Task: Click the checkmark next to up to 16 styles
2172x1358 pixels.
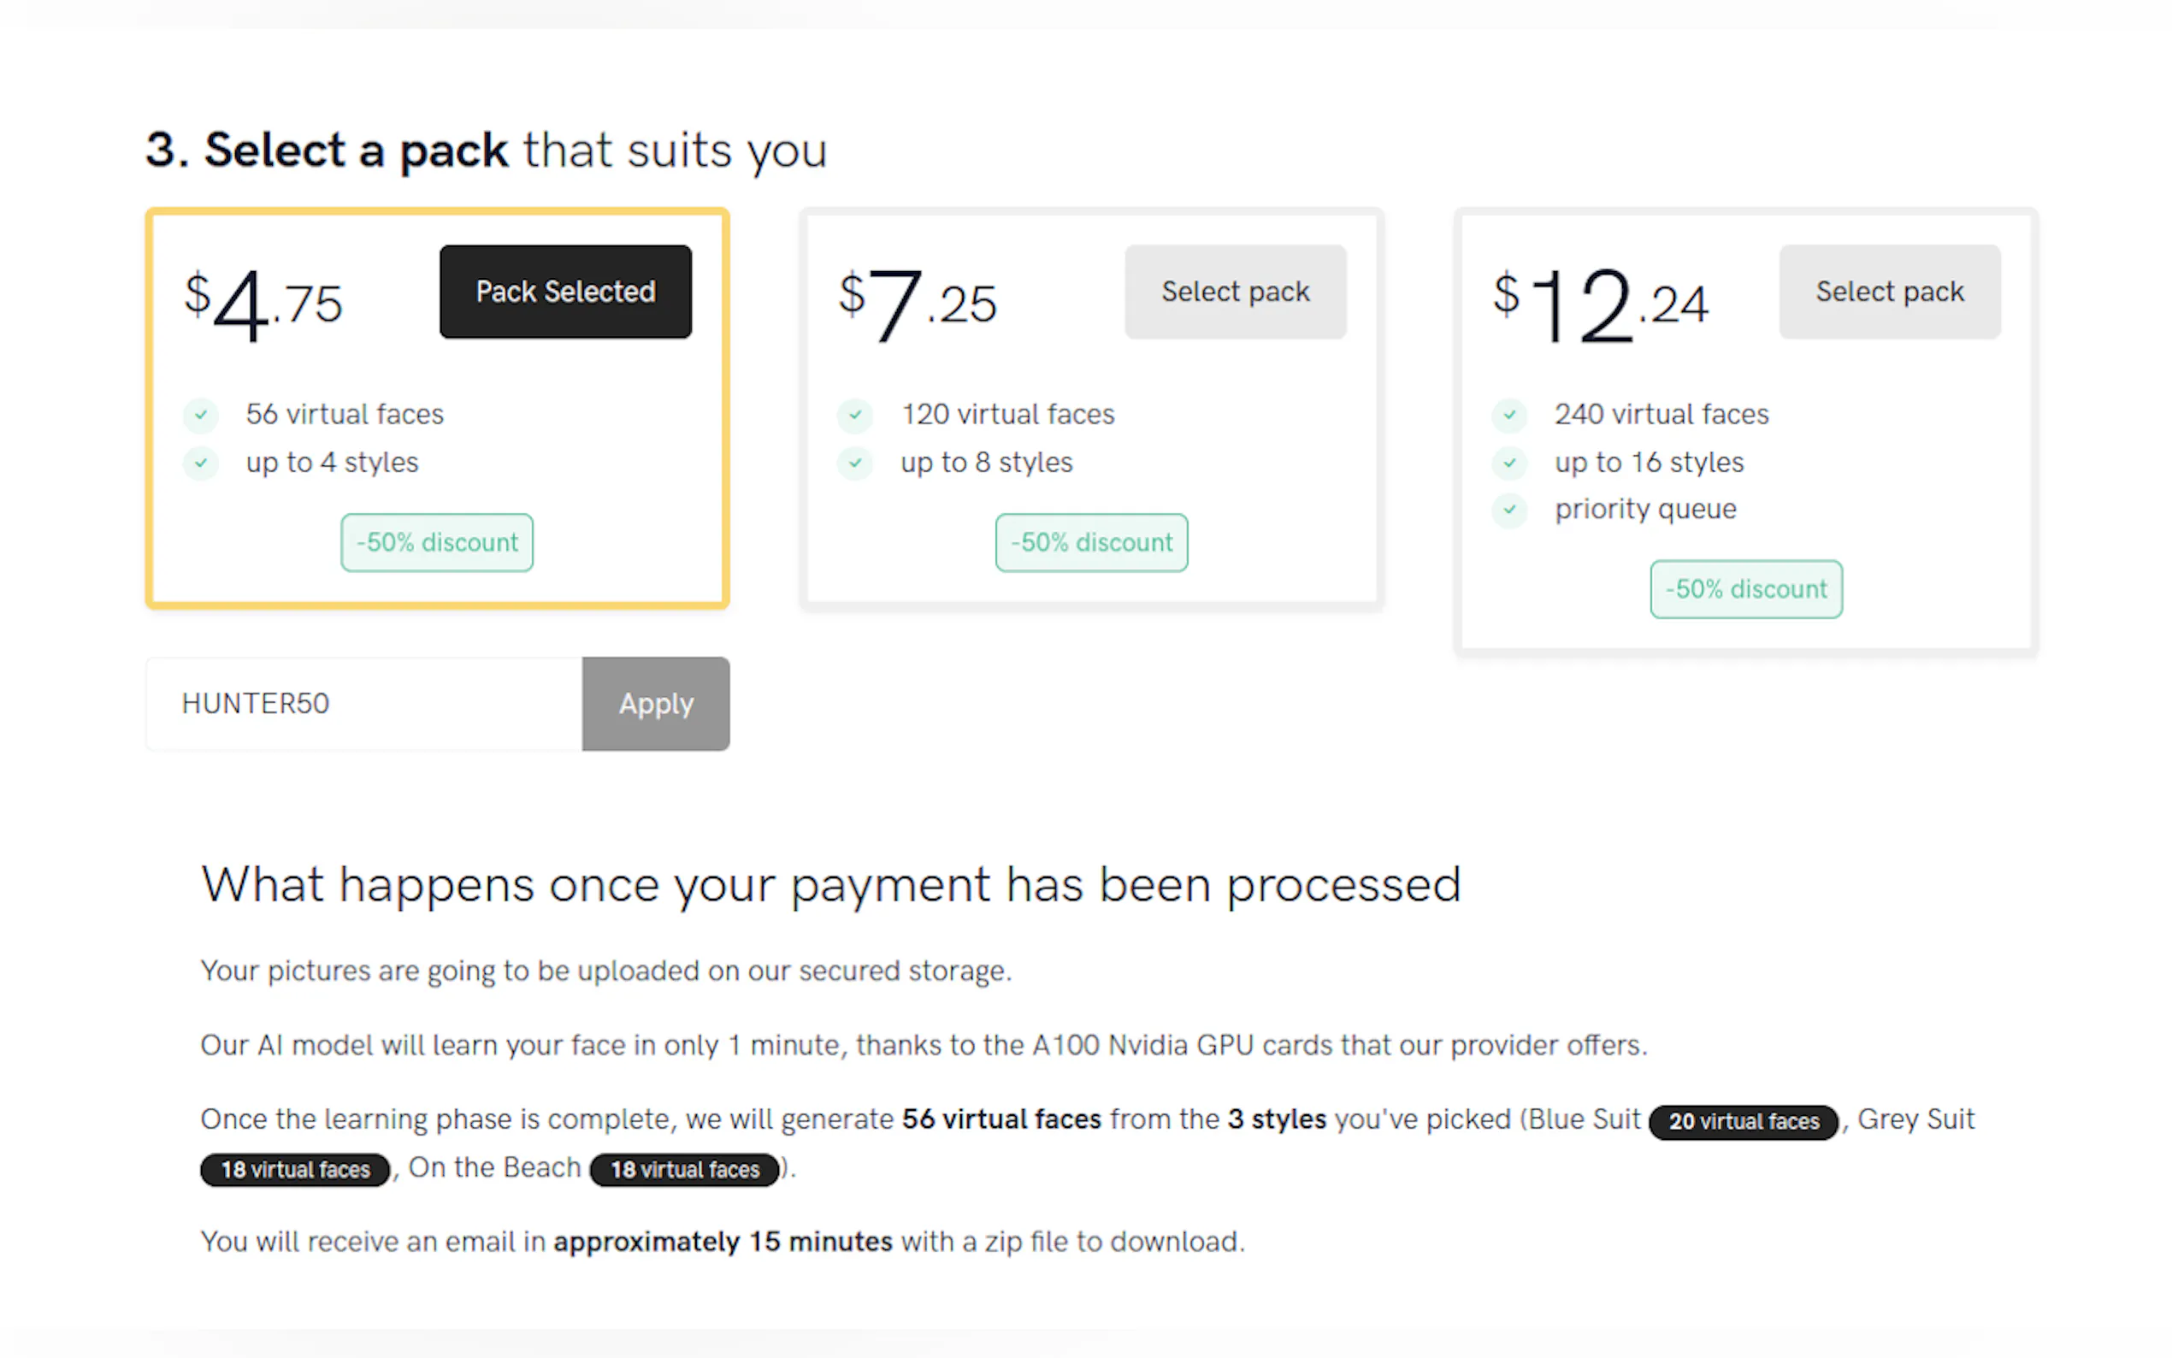Action: (x=1509, y=463)
